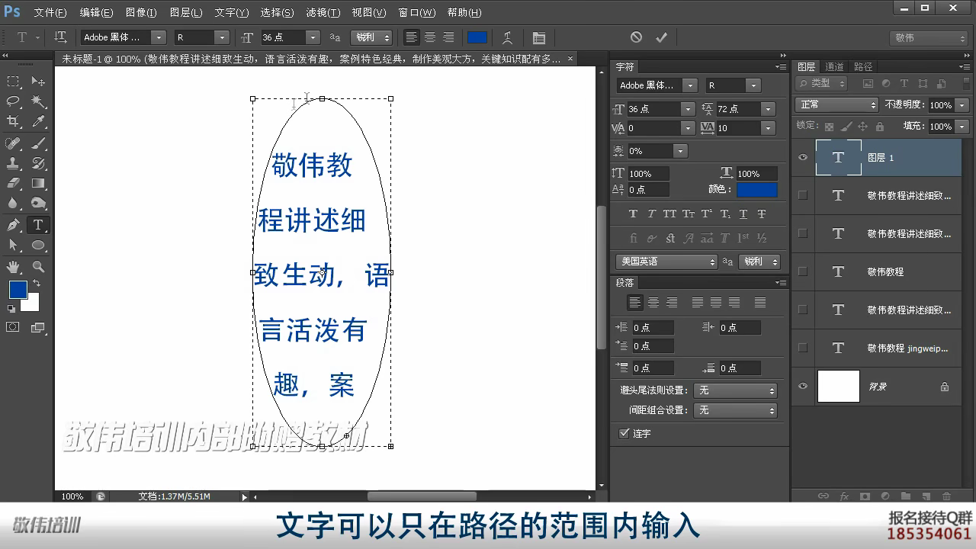Click the text color swatch in options bar
Screen dimensions: 976x549
(477, 37)
